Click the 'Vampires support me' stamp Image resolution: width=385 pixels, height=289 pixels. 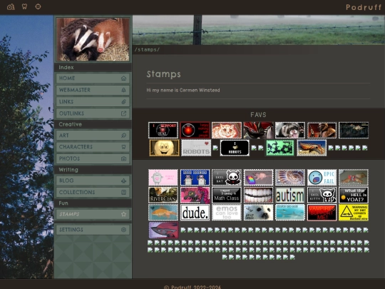point(322,213)
